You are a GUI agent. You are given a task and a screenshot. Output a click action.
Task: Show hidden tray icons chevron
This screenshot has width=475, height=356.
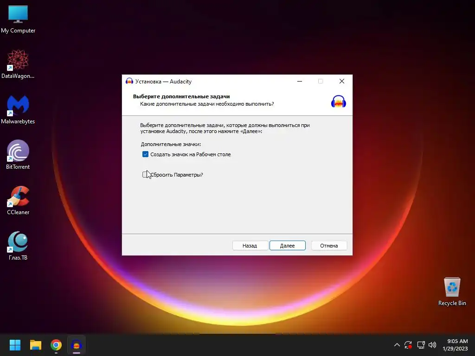pyautogui.click(x=397, y=345)
